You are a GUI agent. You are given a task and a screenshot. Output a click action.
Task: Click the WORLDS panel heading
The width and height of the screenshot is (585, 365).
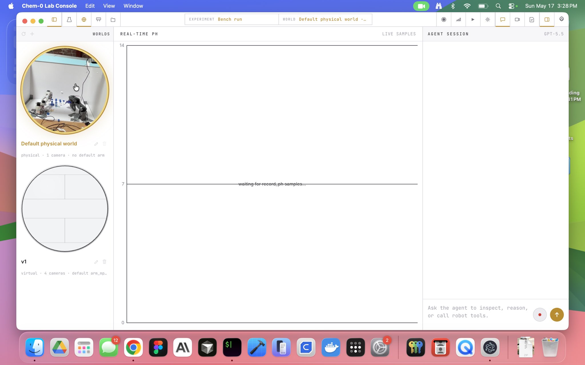[101, 34]
